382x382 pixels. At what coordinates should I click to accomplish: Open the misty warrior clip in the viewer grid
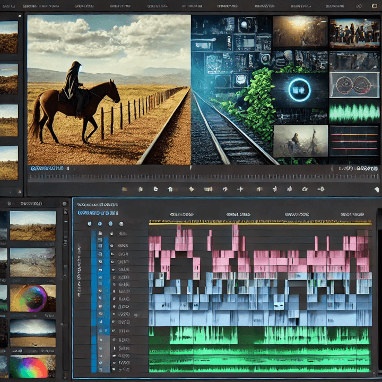pyautogui.click(x=300, y=141)
